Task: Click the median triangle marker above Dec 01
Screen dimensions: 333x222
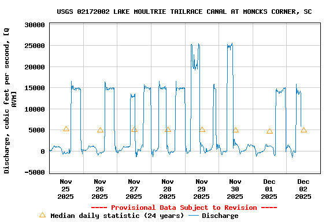Action: 269,131
